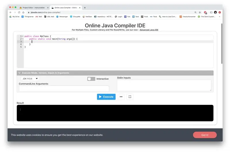Screen dimensions: 230x152
Task: Open the JDK 11.0.4 version dropdown
Action: pyautogui.click(x=30, y=79)
